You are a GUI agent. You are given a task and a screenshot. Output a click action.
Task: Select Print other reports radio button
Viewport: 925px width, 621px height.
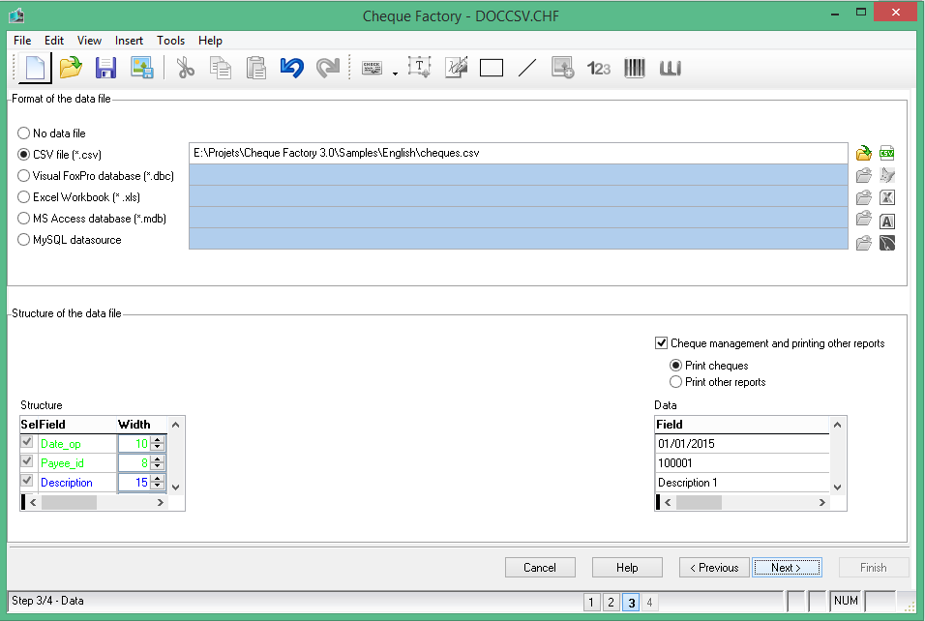pyautogui.click(x=676, y=382)
